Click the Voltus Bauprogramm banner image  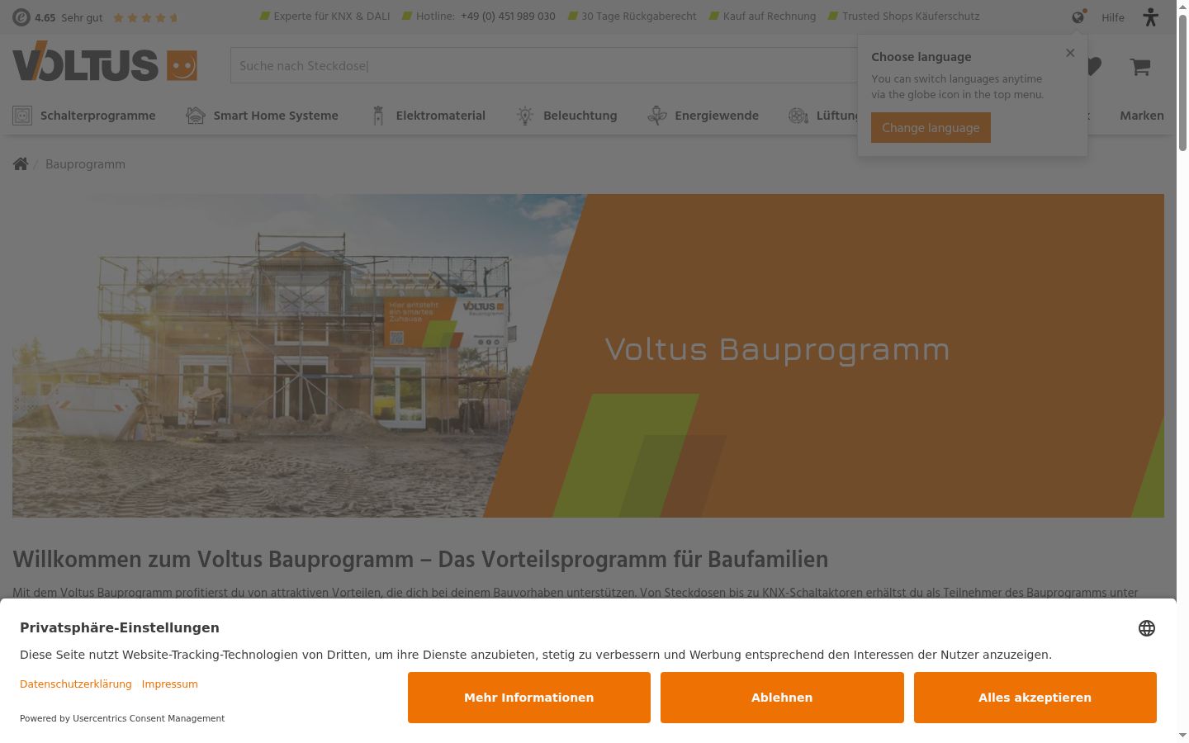pos(588,356)
